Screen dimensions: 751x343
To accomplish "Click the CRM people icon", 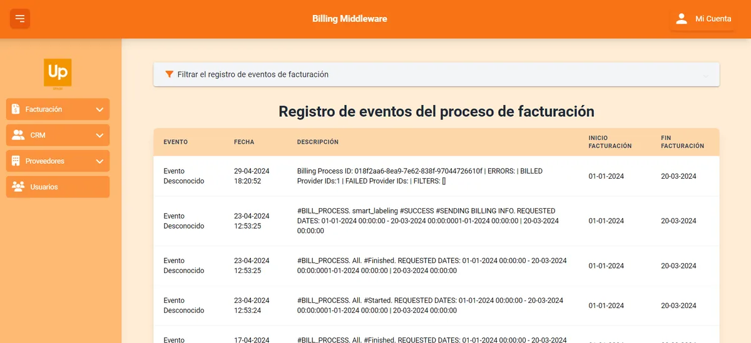I will (18, 135).
